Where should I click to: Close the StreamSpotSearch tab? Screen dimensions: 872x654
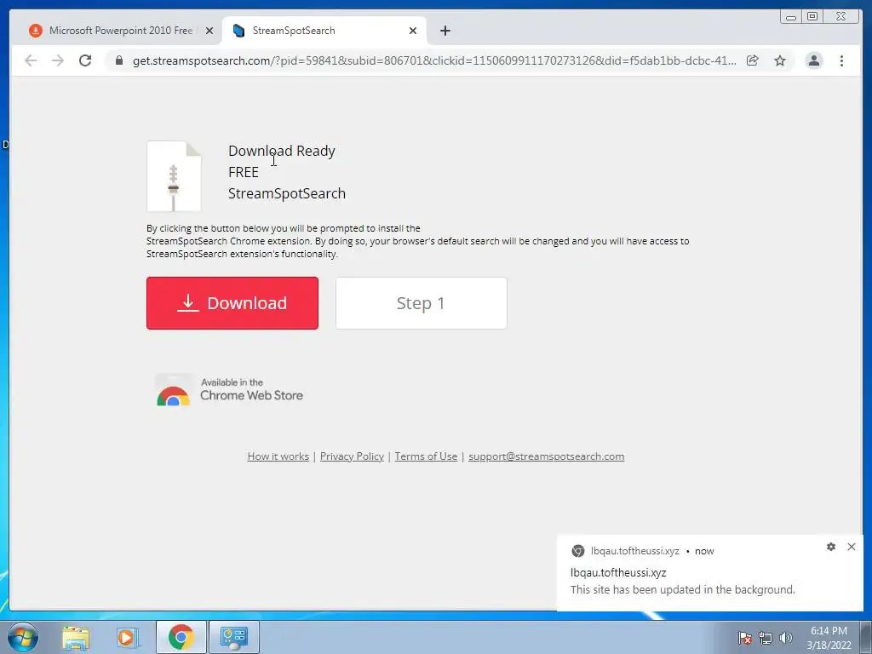pyautogui.click(x=413, y=31)
